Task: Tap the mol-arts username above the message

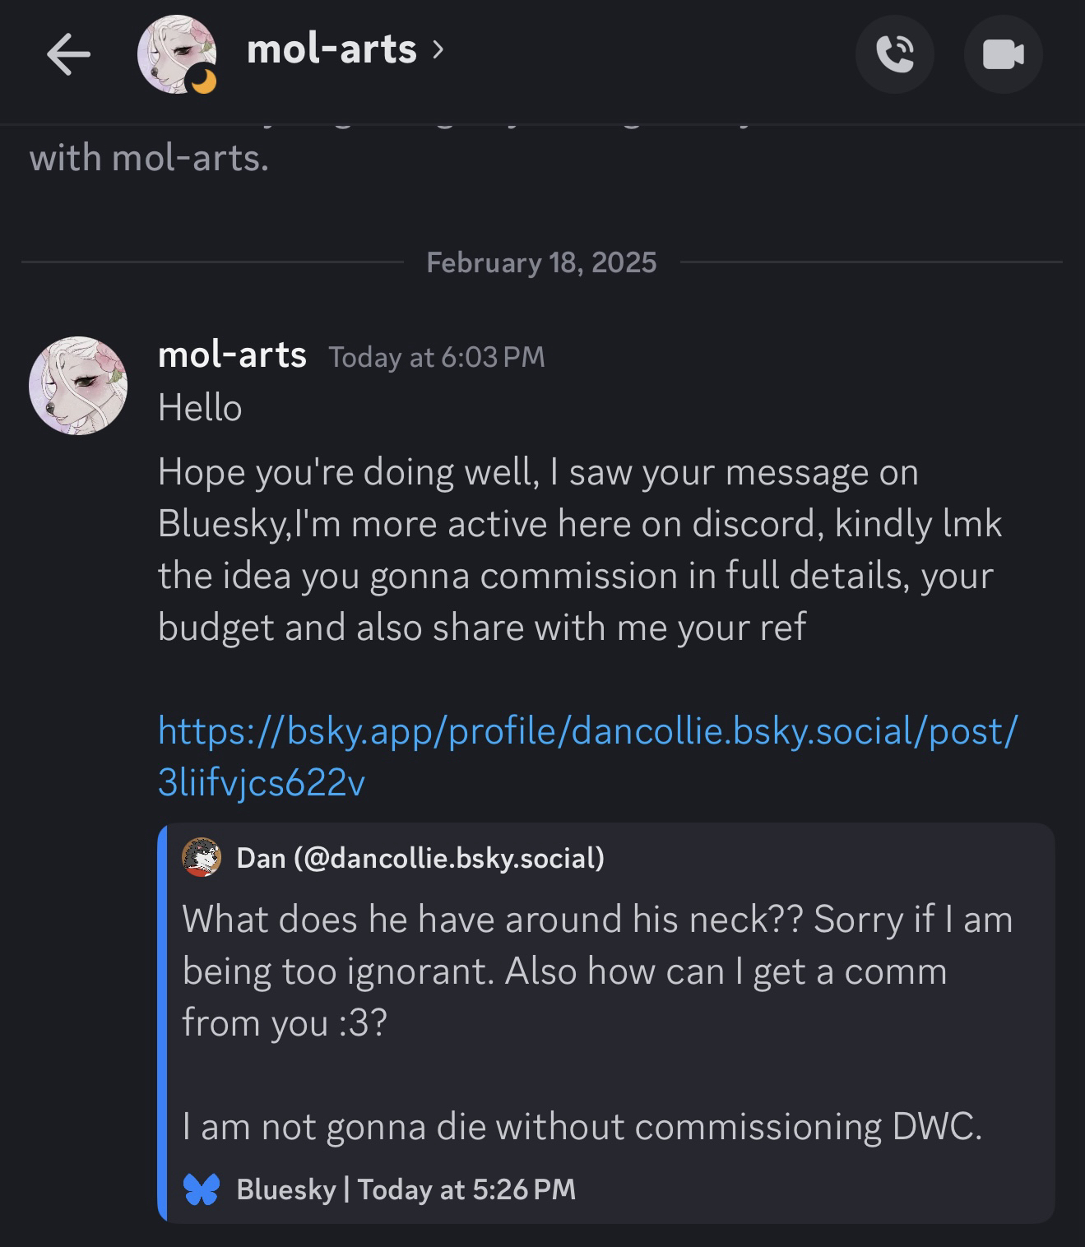Action: 232,355
